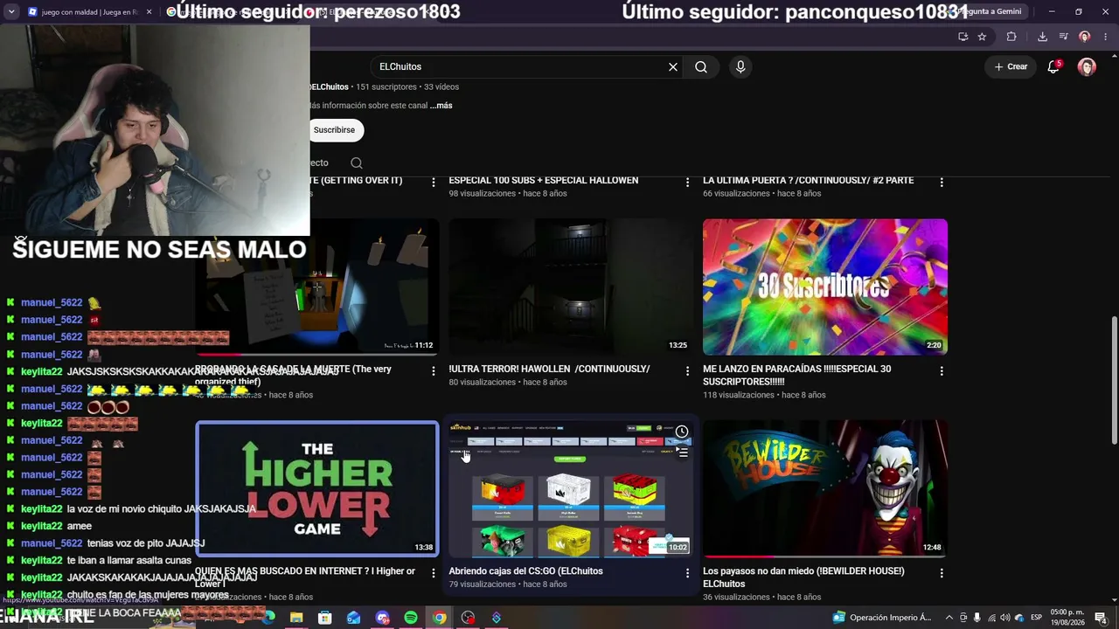The width and height of the screenshot is (1119, 629).
Task: Add CS:GO video to queue
Action: (x=683, y=453)
